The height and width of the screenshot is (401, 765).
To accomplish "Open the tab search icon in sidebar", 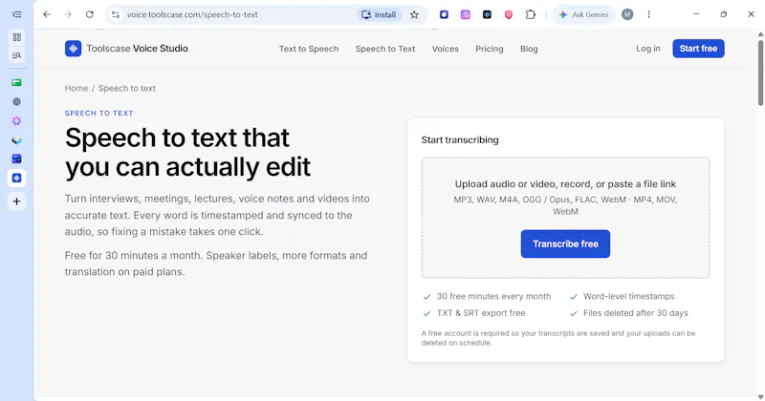I will tap(16, 55).
